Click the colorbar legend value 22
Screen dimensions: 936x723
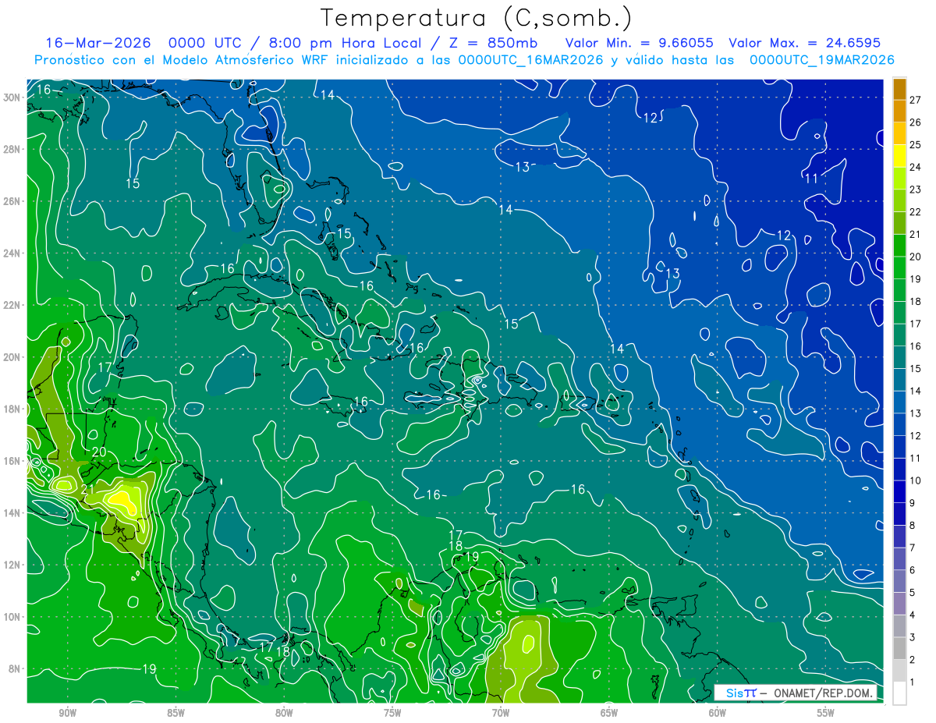click(x=916, y=211)
